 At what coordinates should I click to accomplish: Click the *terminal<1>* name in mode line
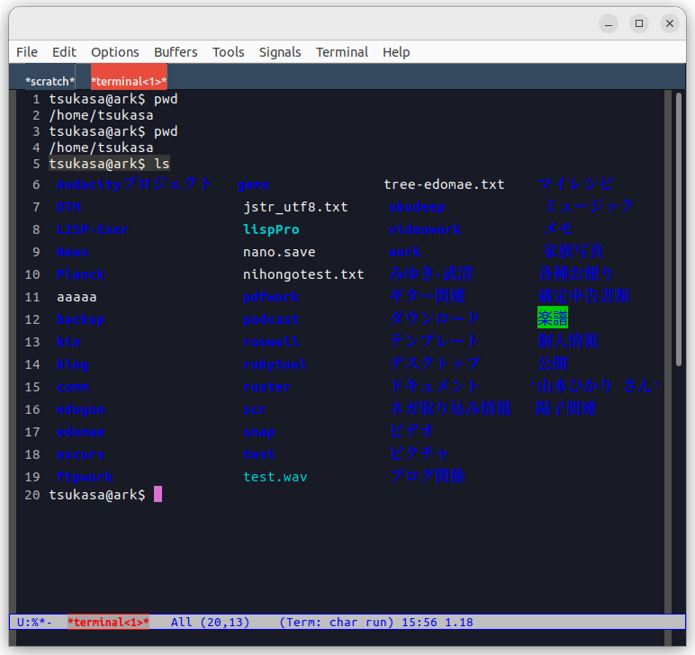108,623
